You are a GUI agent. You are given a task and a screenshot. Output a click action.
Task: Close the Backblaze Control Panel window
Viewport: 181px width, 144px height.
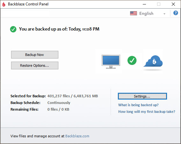point(173,4)
